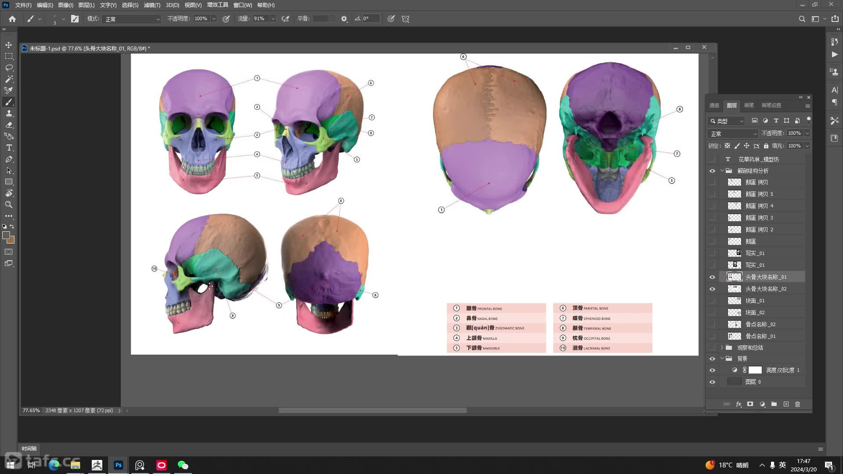Create new group folder icon
Viewport: 843px width, 474px height.
point(774,404)
